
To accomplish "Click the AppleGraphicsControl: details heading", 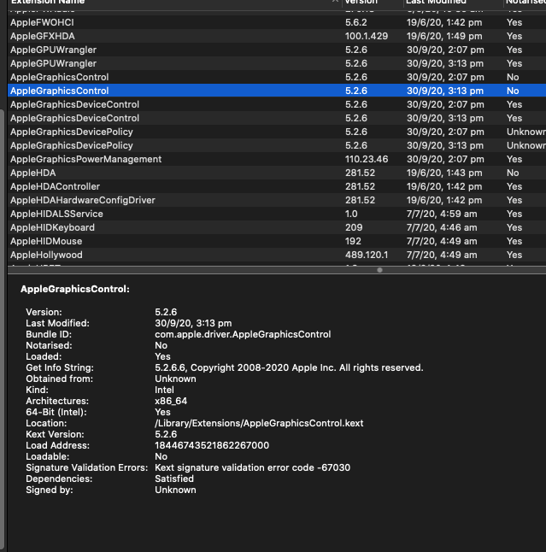I will [75, 289].
